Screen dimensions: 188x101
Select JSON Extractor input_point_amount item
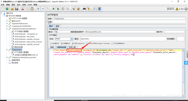click(28, 42)
